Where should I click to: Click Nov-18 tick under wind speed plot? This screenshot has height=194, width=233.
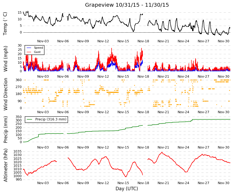click(143, 77)
